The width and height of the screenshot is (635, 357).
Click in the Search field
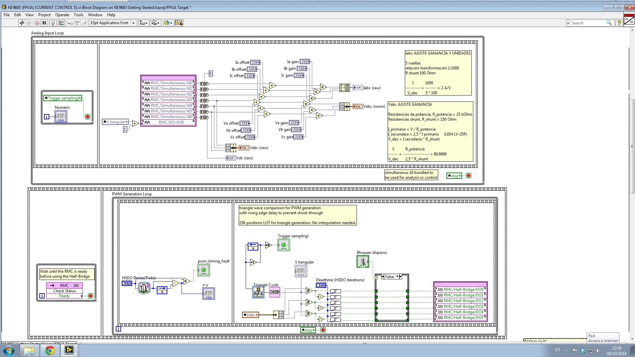[x=588, y=23]
